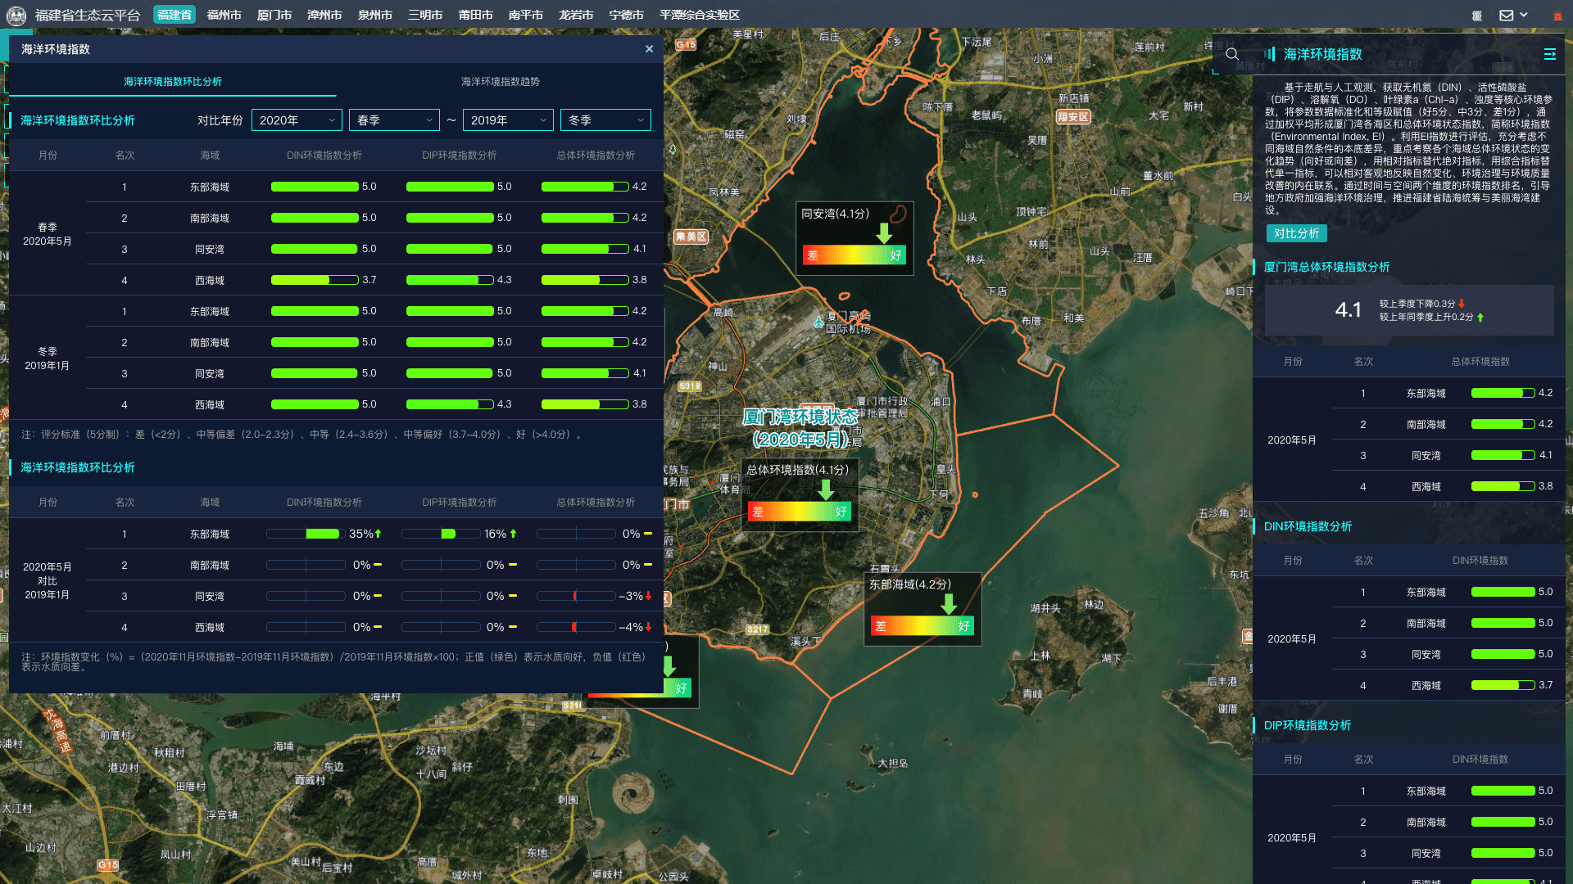Click the 福建省 highlighted button
This screenshot has height=884, width=1573.
point(174,15)
